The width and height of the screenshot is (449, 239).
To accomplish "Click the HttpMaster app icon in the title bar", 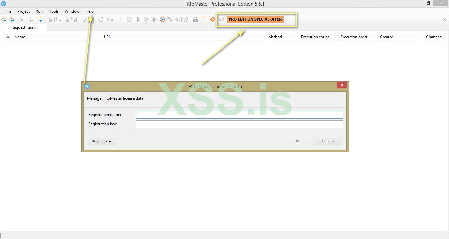I will click(x=3, y=4).
